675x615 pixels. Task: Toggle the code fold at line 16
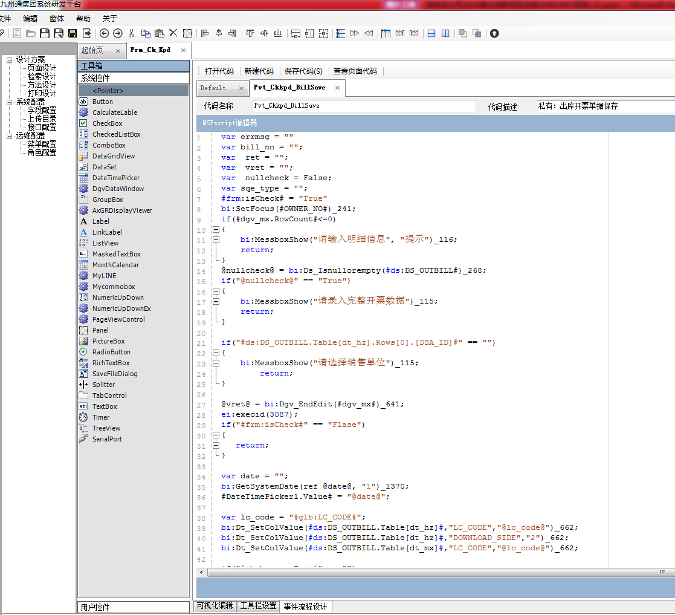215,291
